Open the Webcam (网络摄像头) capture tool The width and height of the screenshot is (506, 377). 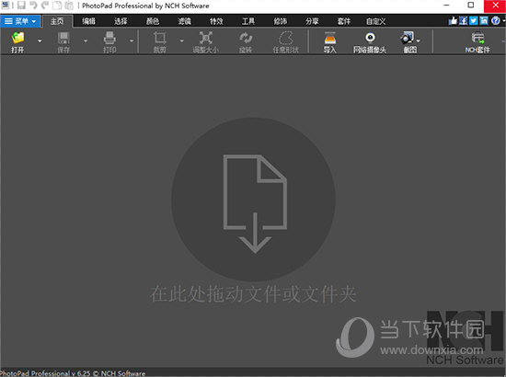point(370,38)
